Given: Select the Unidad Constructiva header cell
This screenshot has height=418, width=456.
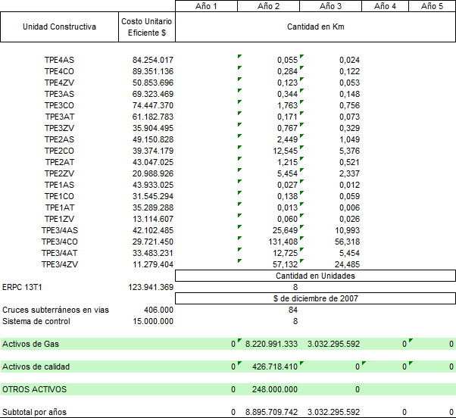Looking at the screenshot, I should coord(60,27).
